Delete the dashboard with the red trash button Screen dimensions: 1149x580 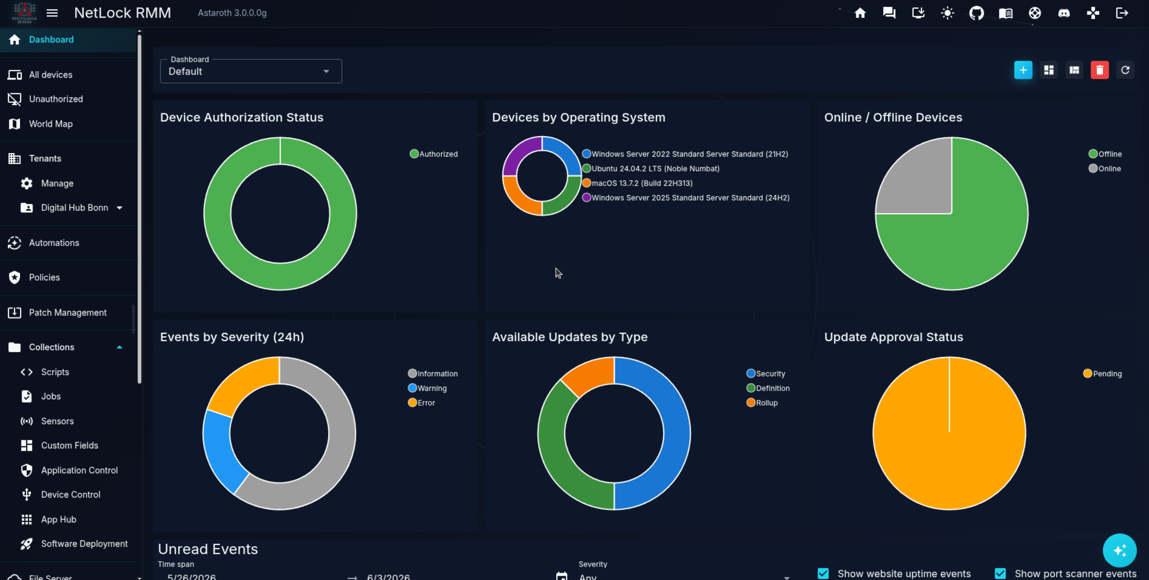(x=1100, y=70)
